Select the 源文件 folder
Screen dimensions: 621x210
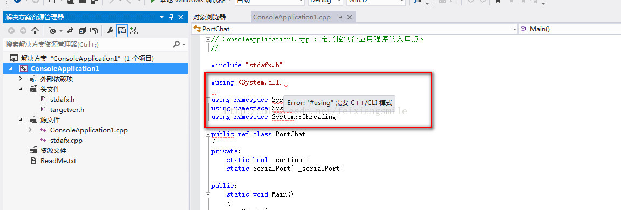coord(50,120)
